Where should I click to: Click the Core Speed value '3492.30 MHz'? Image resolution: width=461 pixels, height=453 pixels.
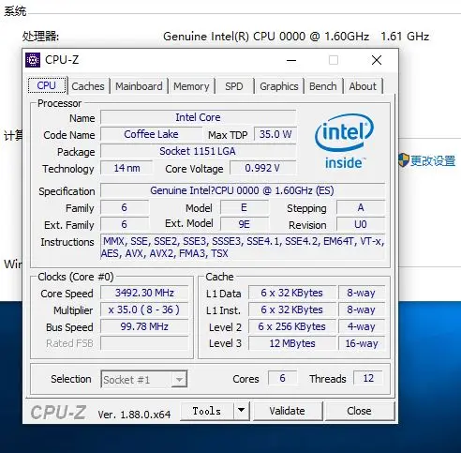144,293
